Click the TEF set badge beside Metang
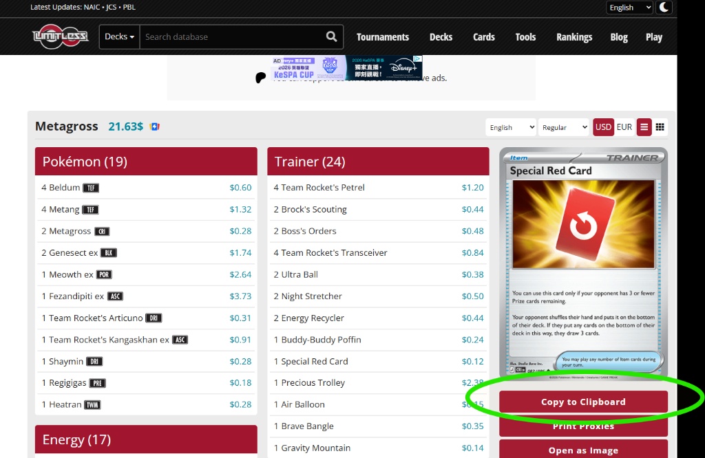 coord(90,210)
